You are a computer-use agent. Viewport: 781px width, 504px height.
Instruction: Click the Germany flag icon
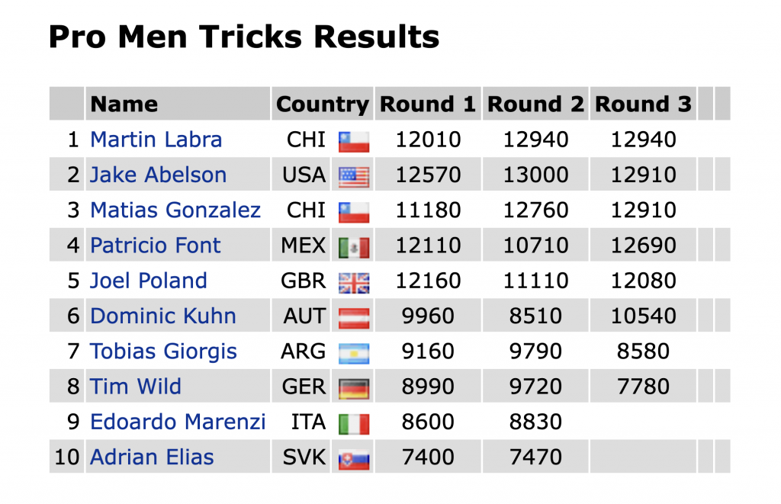354,389
